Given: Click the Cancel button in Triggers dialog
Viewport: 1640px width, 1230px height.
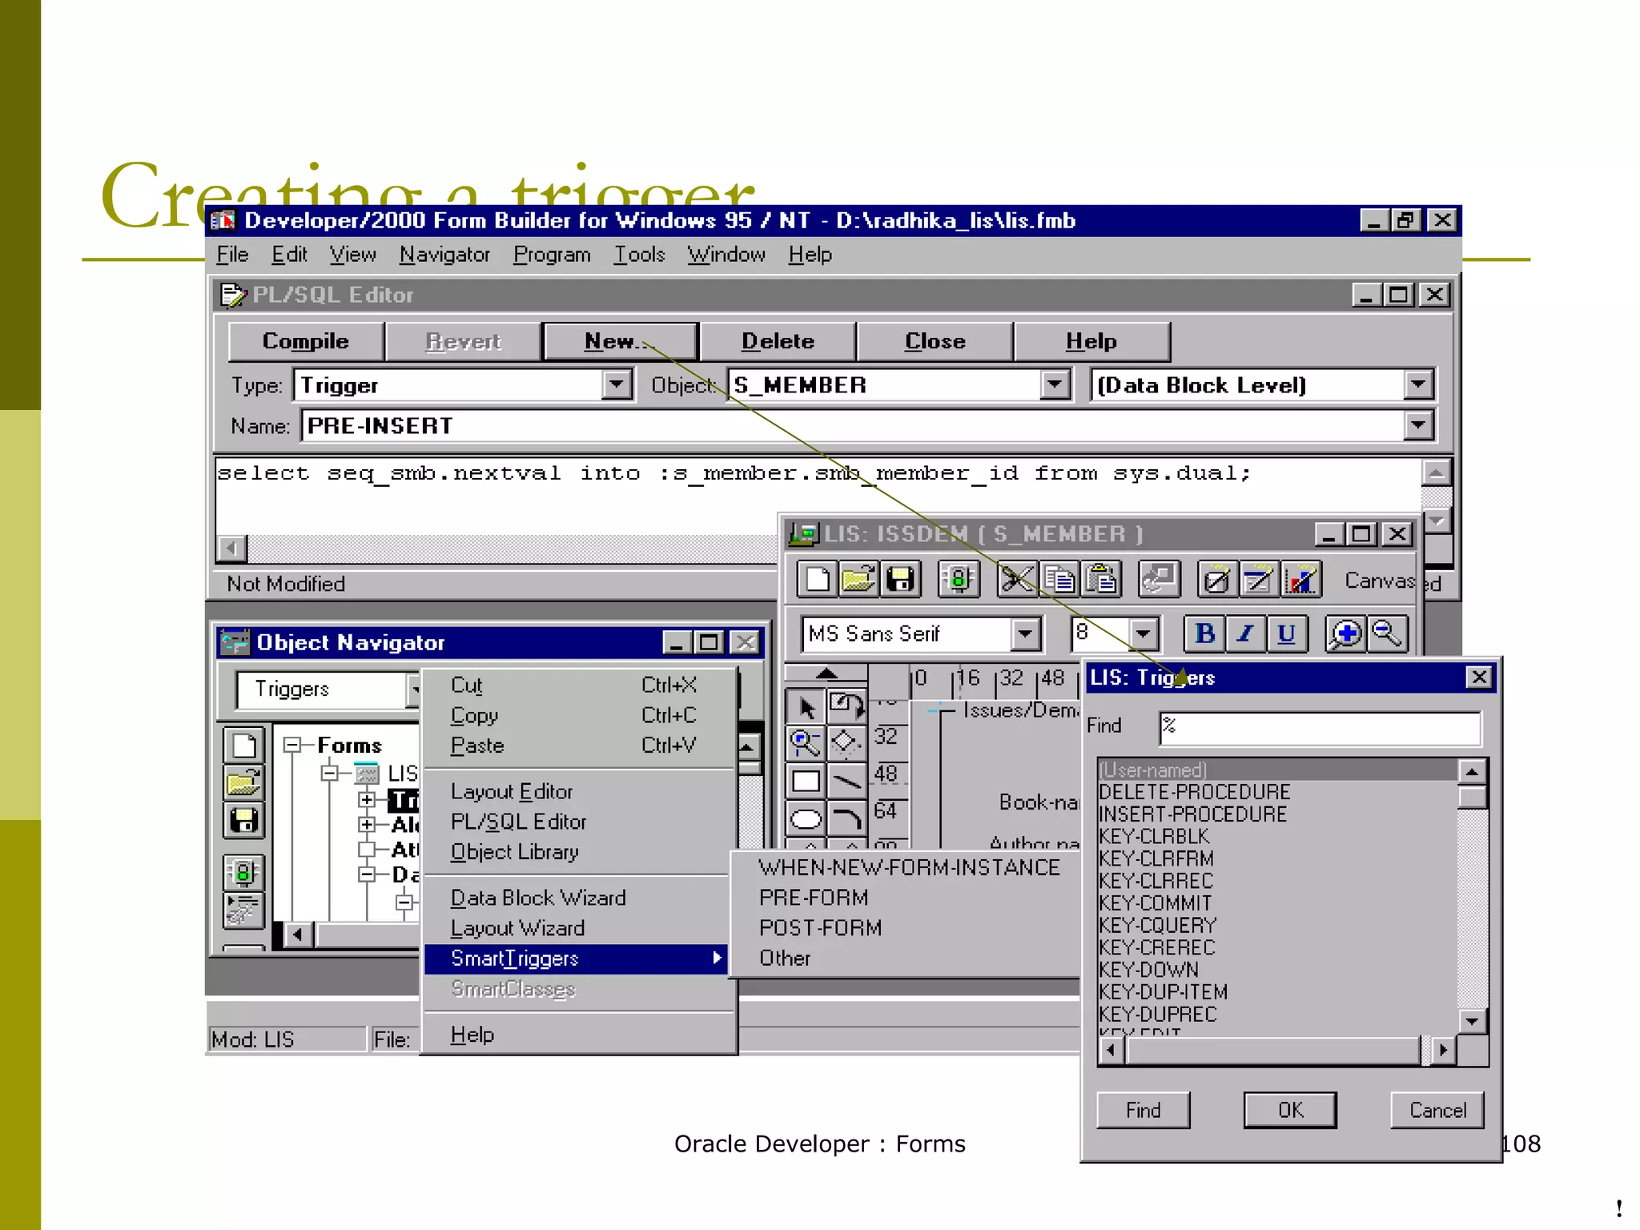Looking at the screenshot, I should click(1437, 1111).
